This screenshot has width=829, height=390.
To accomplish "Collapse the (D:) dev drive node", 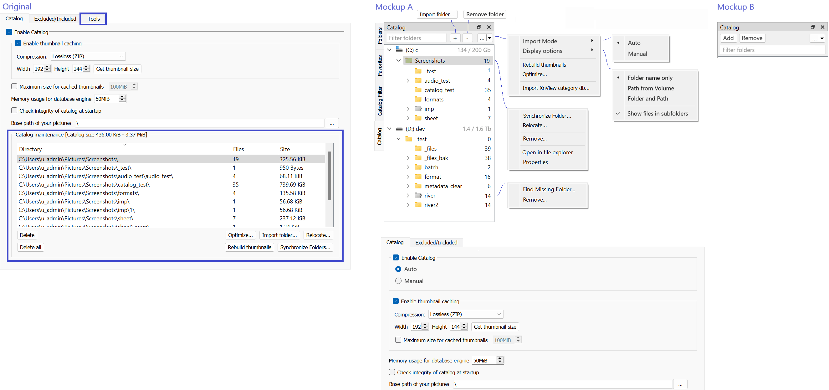I will [389, 129].
